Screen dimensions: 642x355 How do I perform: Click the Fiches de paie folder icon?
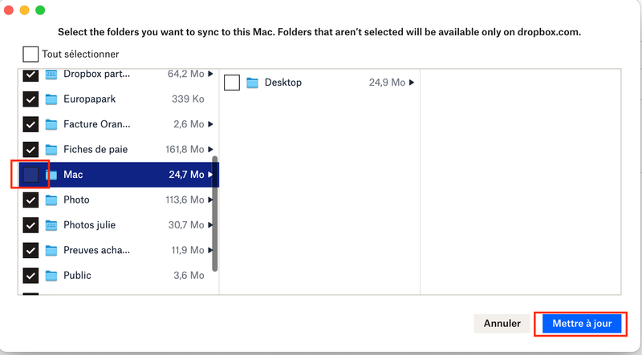click(x=51, y=150)
